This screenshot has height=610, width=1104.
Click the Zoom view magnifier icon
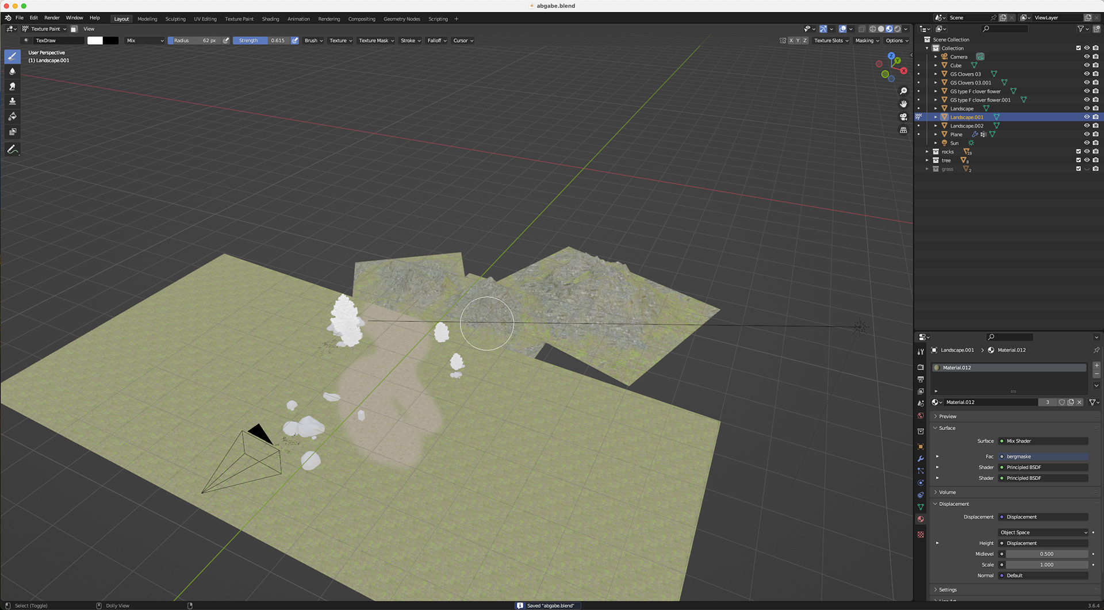coord(903,91)
